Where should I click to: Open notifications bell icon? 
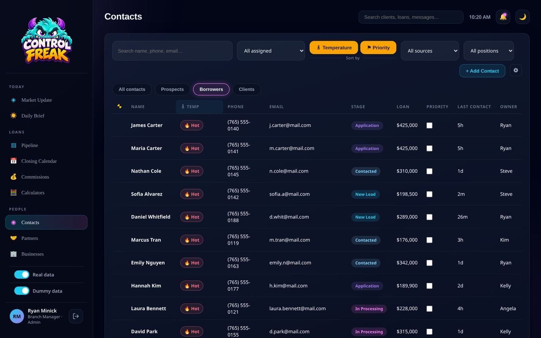(503, 17)
